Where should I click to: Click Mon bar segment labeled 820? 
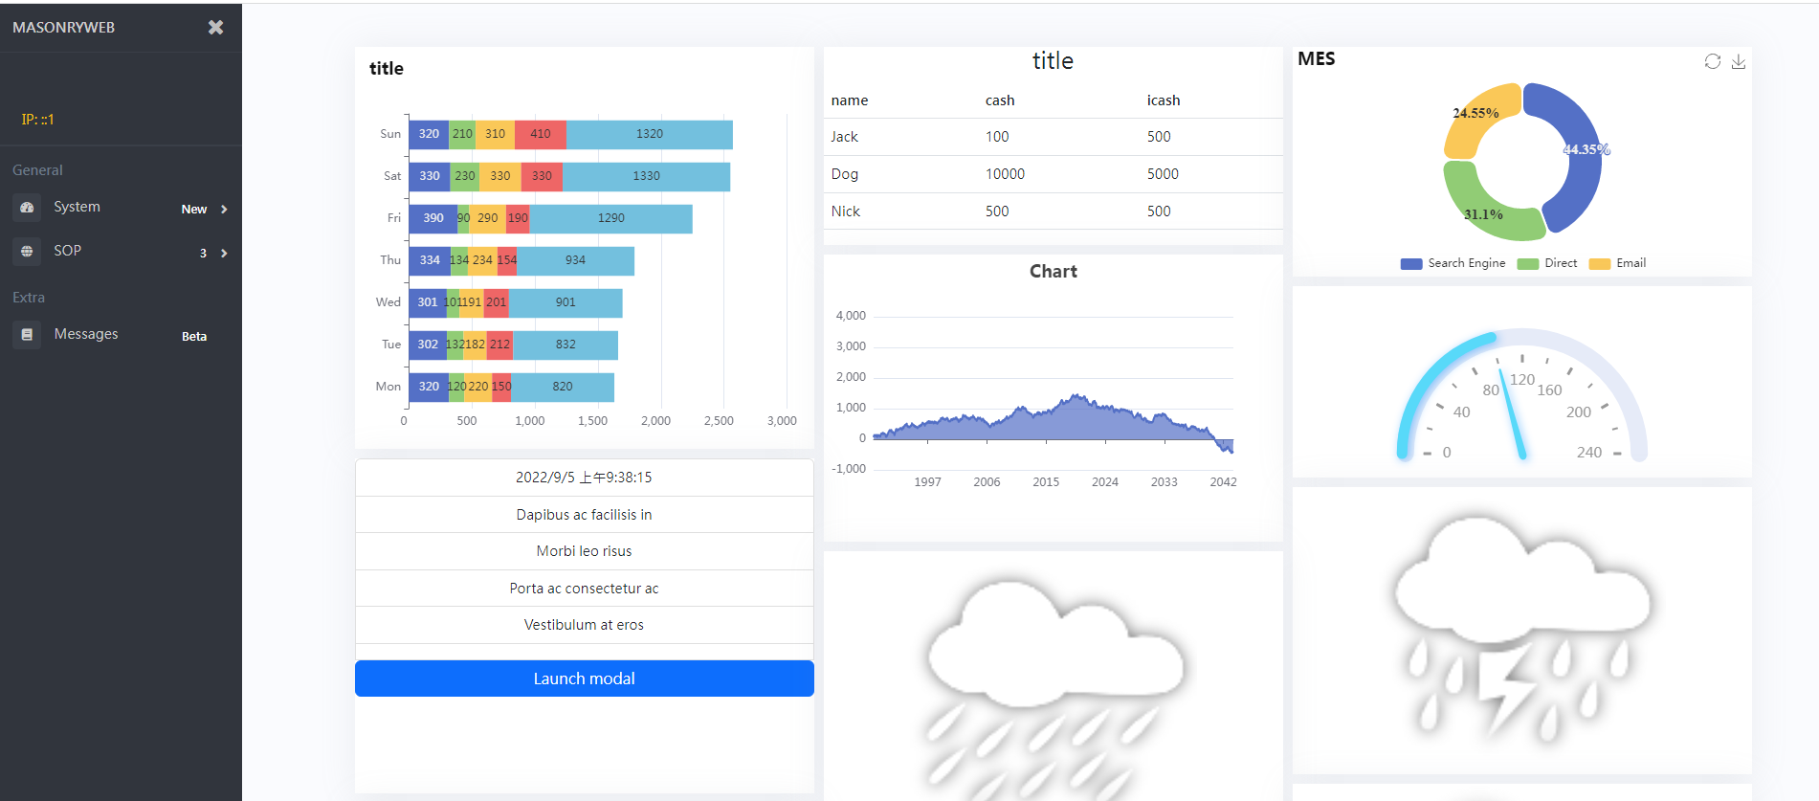pos(563,388)
